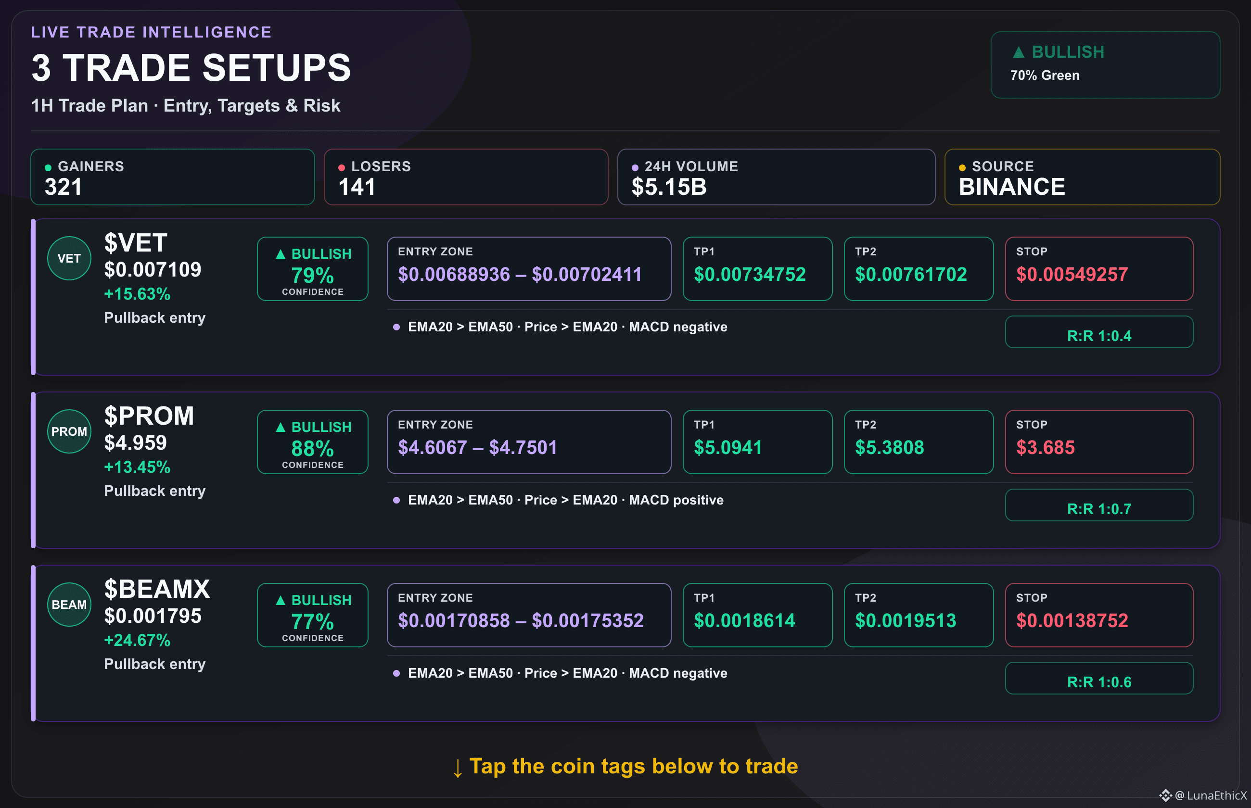This screenshot has width=1251, height=808.
Task: Click the green dot beside GAINERS
Action: [x=48, y=168]
